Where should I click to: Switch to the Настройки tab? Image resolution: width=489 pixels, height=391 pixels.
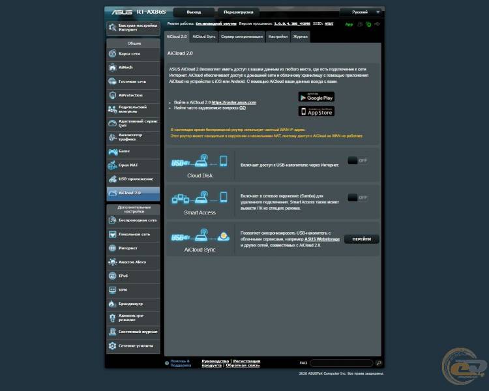[x=278, y=36]
